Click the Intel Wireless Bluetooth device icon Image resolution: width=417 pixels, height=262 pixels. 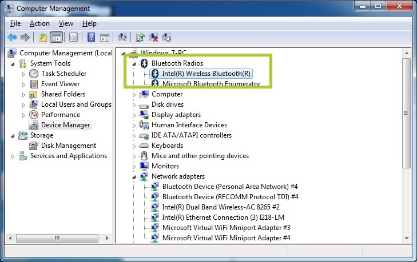point(155,74)
